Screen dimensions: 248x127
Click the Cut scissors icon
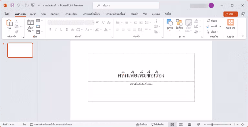point(16,21)
